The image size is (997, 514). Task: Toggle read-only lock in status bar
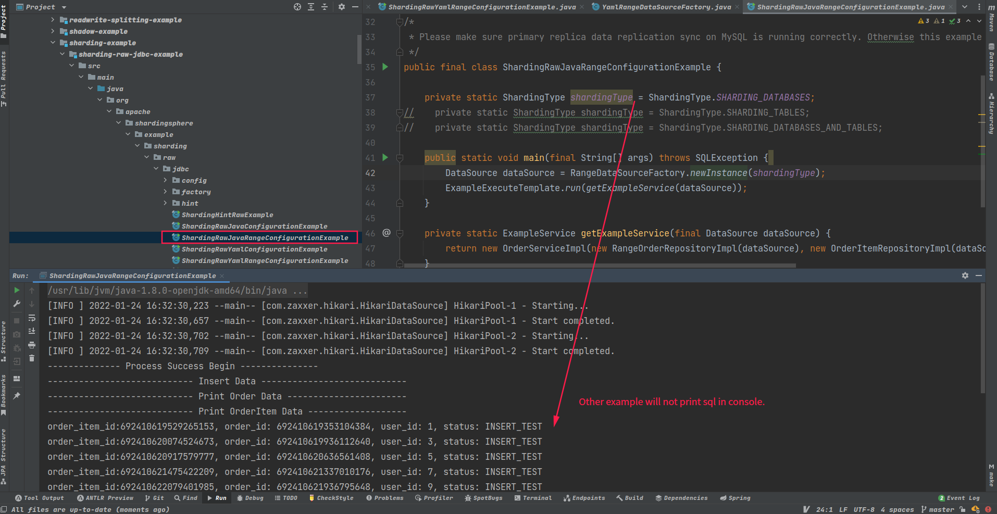tap(962, 509)
